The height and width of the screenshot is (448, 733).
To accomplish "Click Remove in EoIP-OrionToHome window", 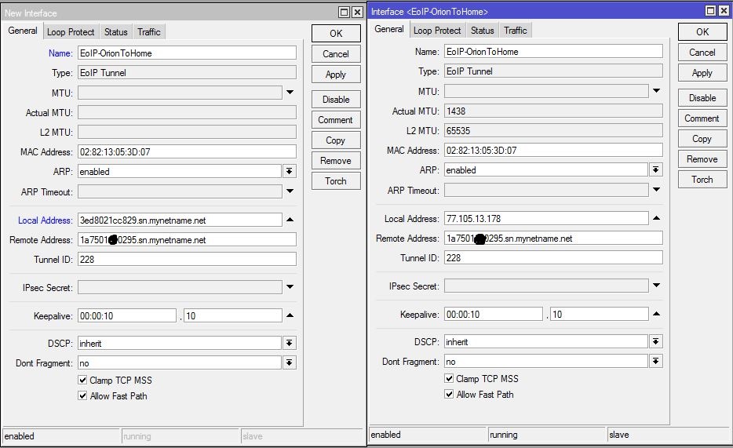I will [x=702, y=159].
